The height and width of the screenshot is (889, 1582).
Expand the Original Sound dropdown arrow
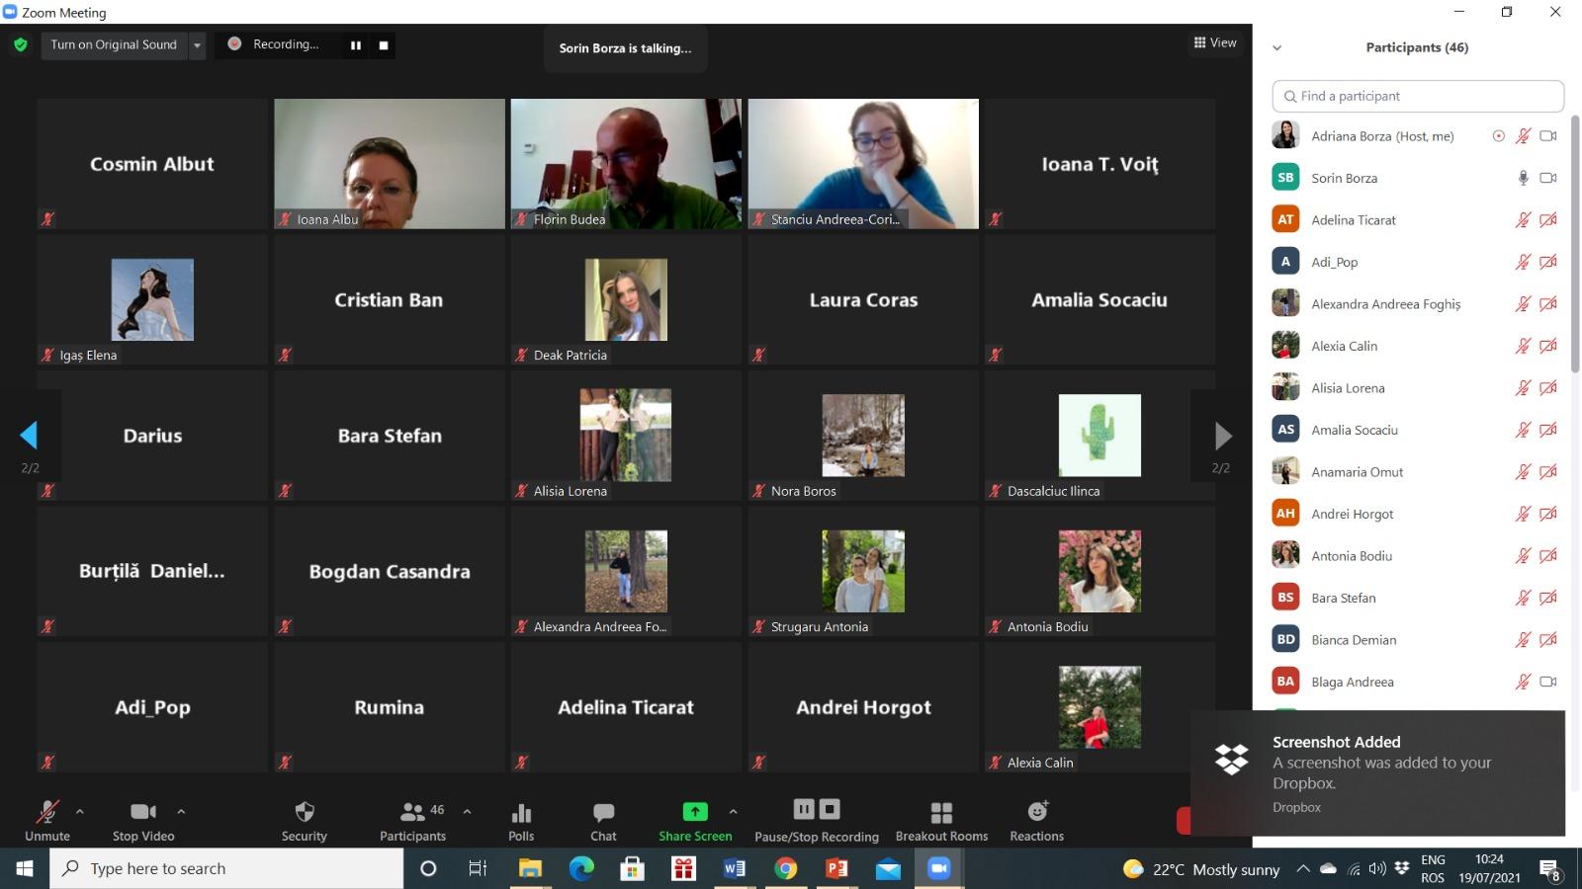pos(197,44)
